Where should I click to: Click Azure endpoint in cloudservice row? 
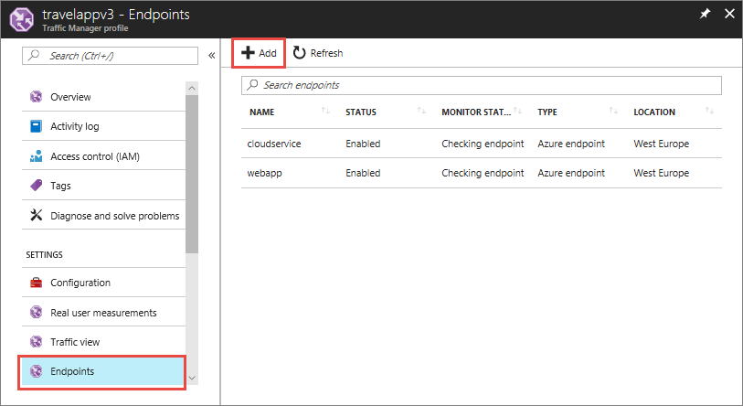click(x=571, y=144)
